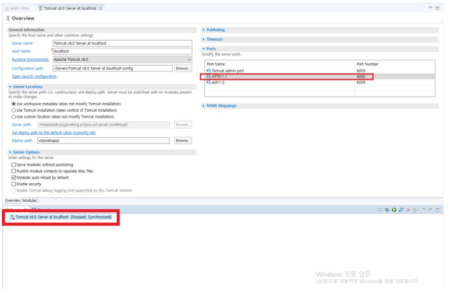This screenshot has width=455, height=296.
Task: Open the Runtime Environment combo box
Action: (122, 59)
